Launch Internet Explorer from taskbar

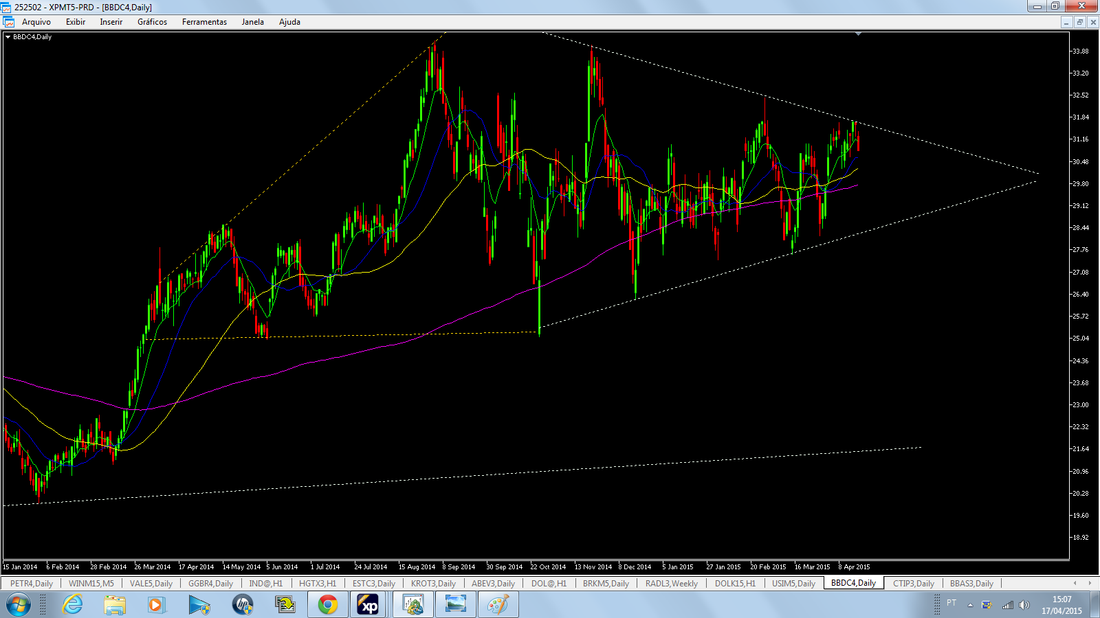pyautogui.click(x=72, y=605)
